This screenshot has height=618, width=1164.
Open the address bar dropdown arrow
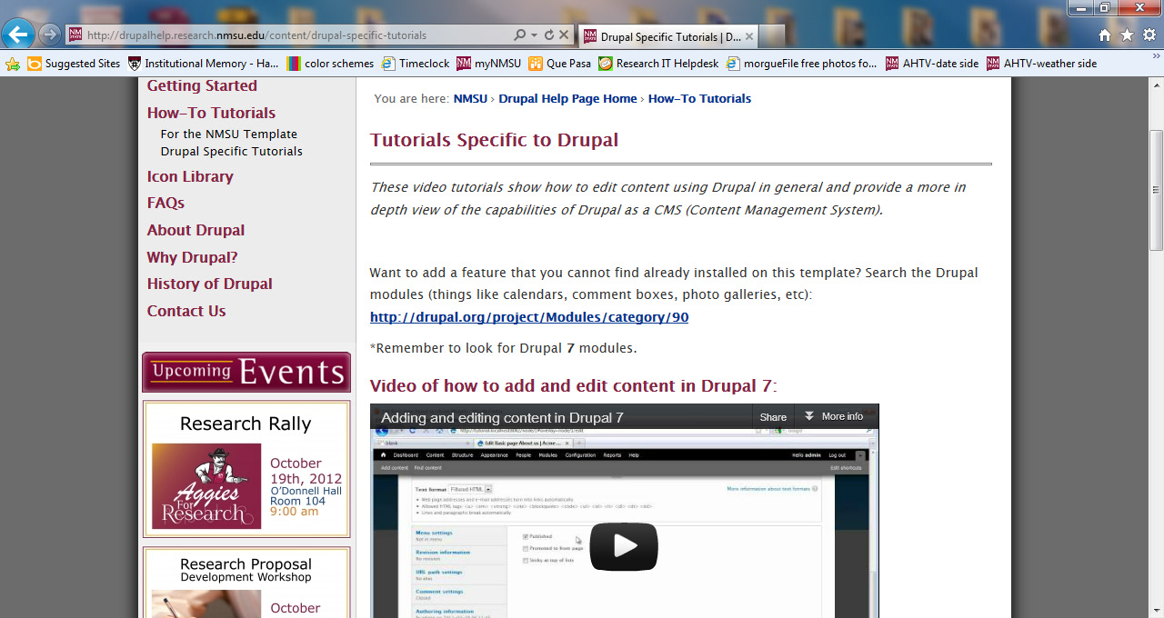(x=534, y=35)
